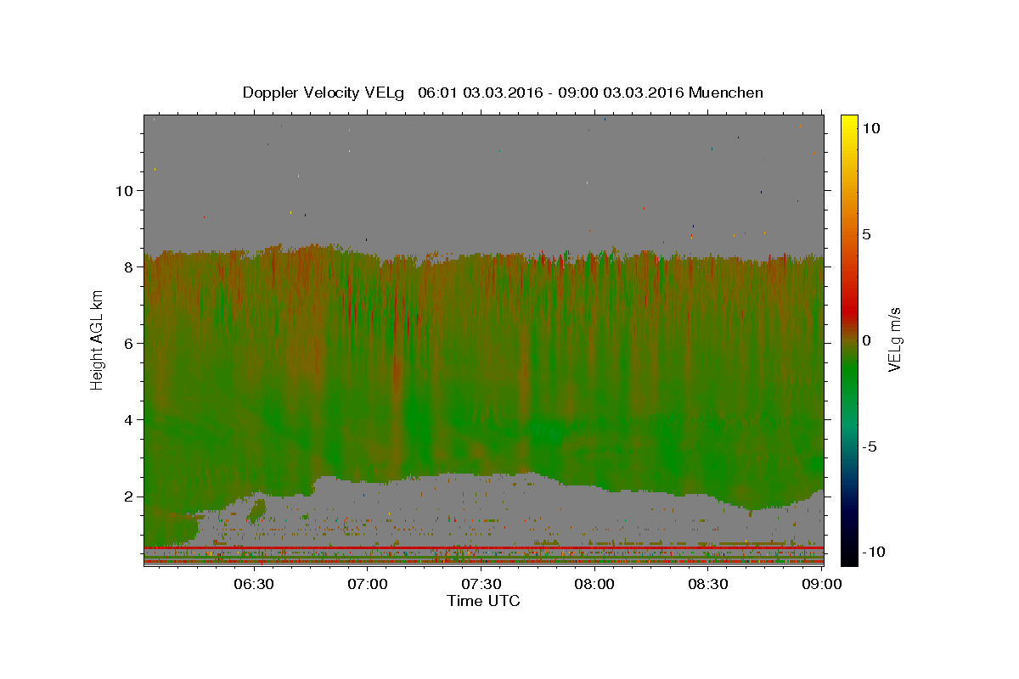Click the Height AGL km axis title
The width and height of the screenshot is (1019, 679).
(97, 340)
